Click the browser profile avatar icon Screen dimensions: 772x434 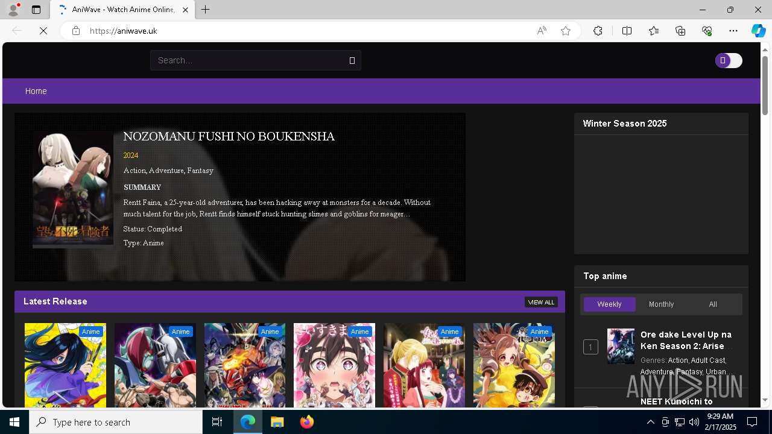click(13, 10)
